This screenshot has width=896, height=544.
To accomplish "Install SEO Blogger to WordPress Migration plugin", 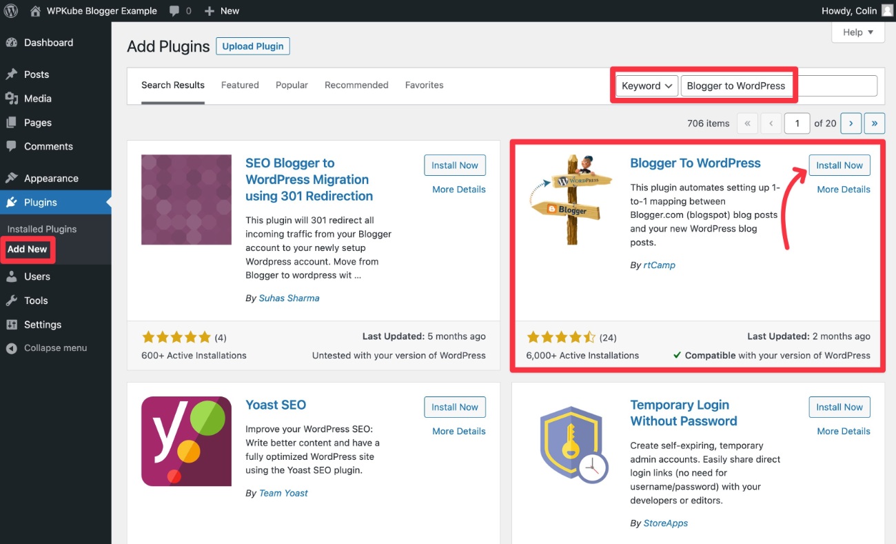I will (x=455, y=165).
